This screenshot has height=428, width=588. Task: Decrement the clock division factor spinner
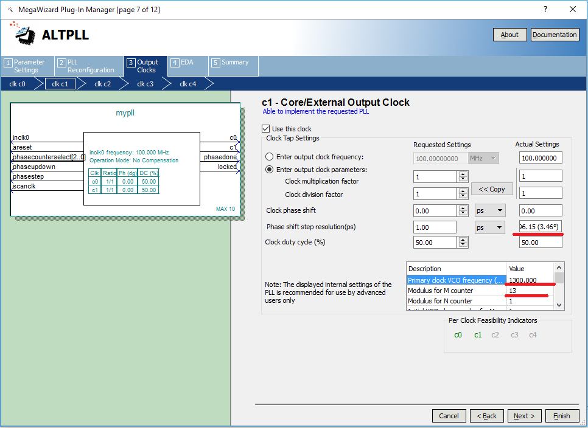[463, 196]
